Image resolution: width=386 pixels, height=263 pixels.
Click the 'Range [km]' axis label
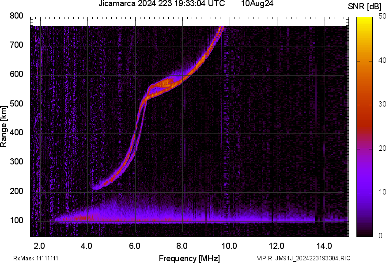point(4,126)
